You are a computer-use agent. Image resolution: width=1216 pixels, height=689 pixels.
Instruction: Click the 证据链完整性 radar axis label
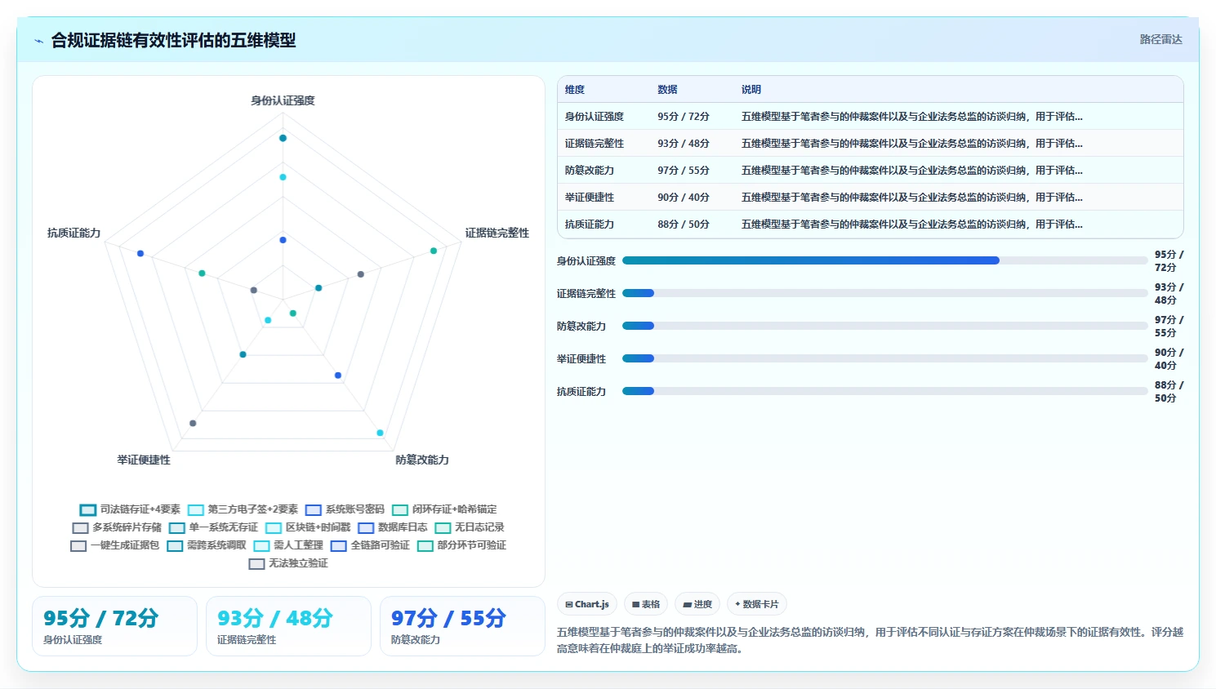click(497, 233)
